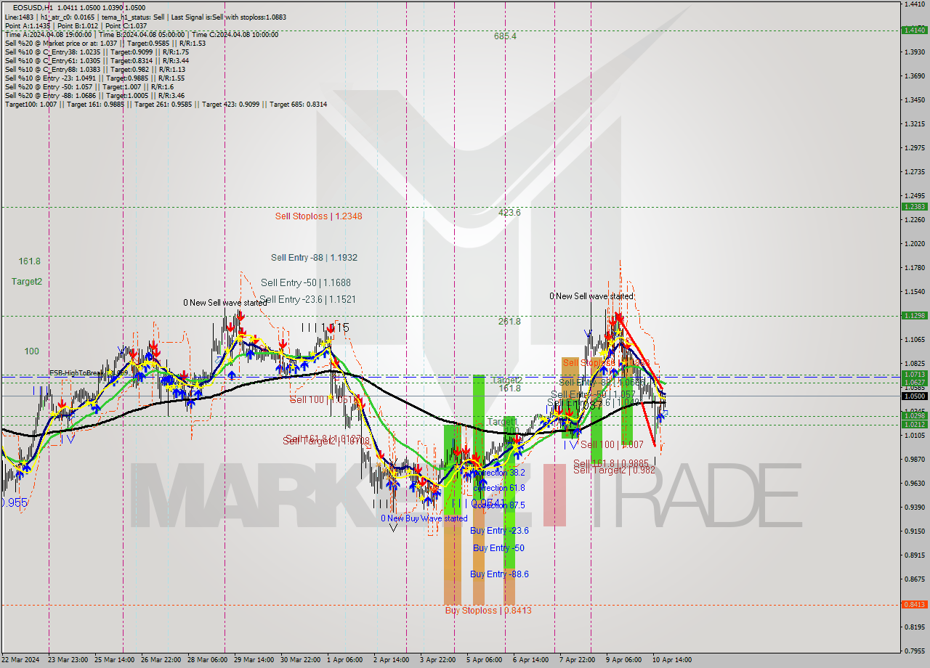
Task: Click the 685.4 Fibonacci level label
Action: tap(505, 36)
